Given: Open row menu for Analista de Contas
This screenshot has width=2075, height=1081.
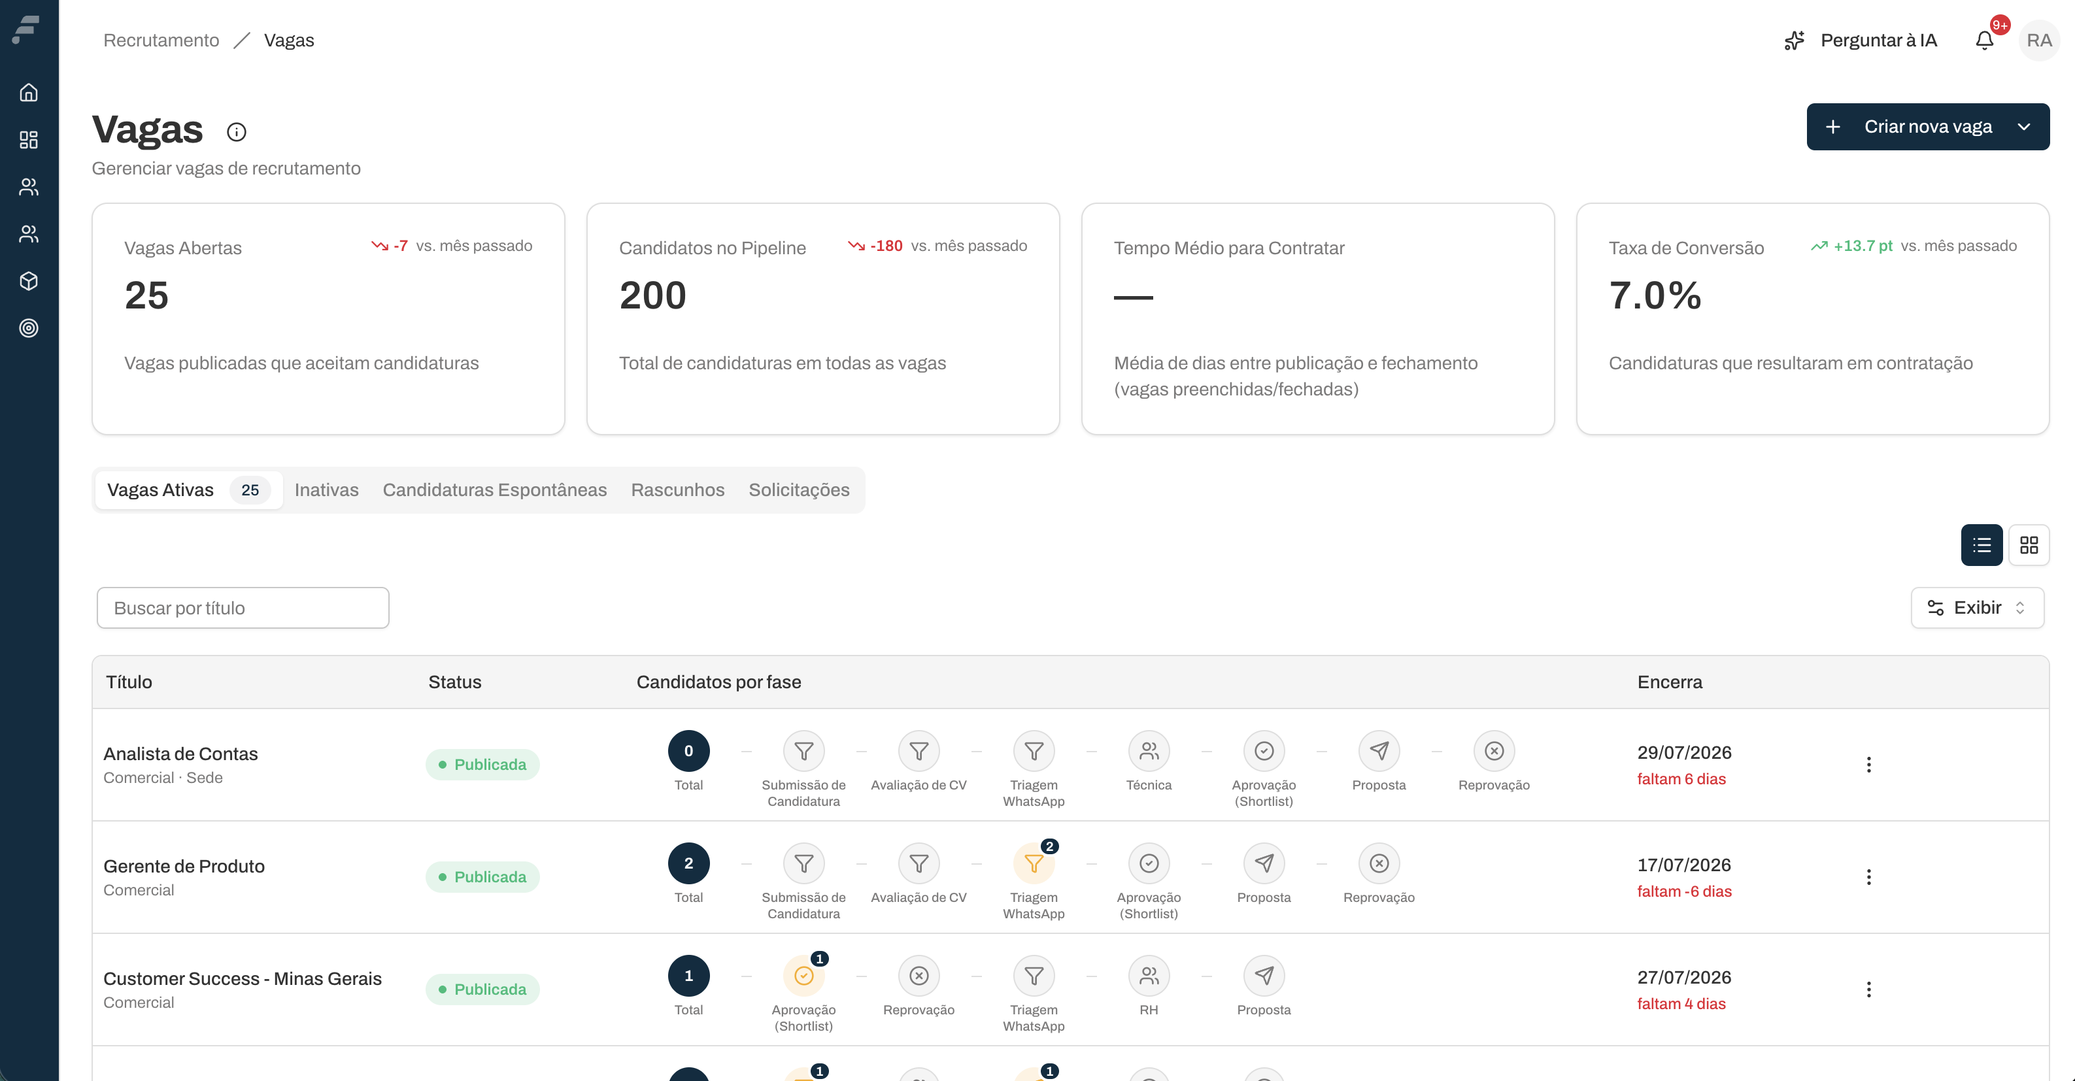Looking at the screenshot, I should (1869, 765).
